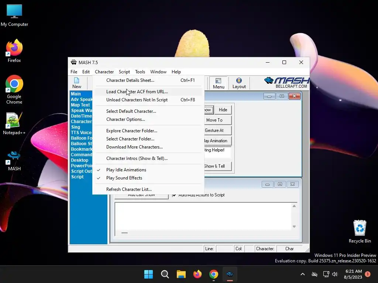The image size is (378, 283).
Task: Click the Show & Tell button
Action: coord(218,166)
